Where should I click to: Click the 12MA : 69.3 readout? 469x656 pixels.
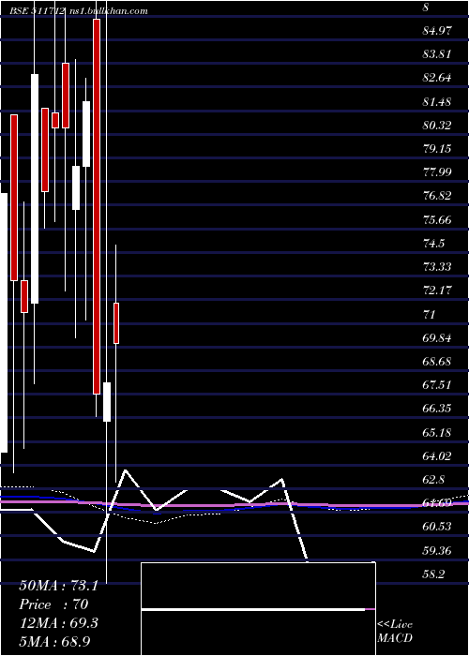click(58, 623)
